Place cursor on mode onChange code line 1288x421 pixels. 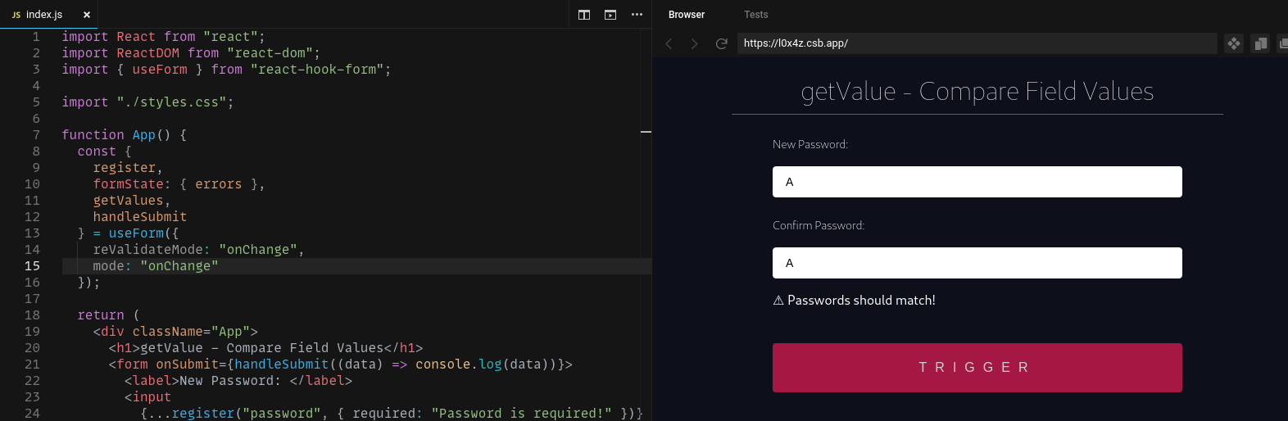[x=156, y=266]
